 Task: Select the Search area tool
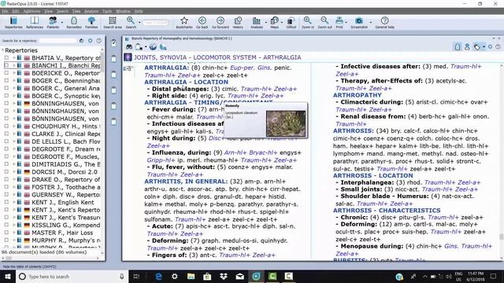(x=112, y=23)
